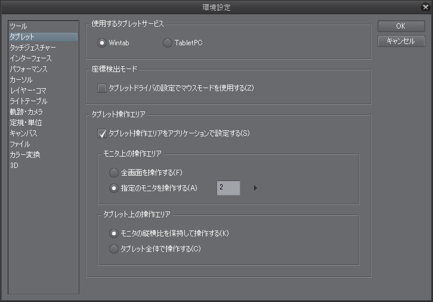
Task: Click the キャンセル button
Action: pos(401,41)
